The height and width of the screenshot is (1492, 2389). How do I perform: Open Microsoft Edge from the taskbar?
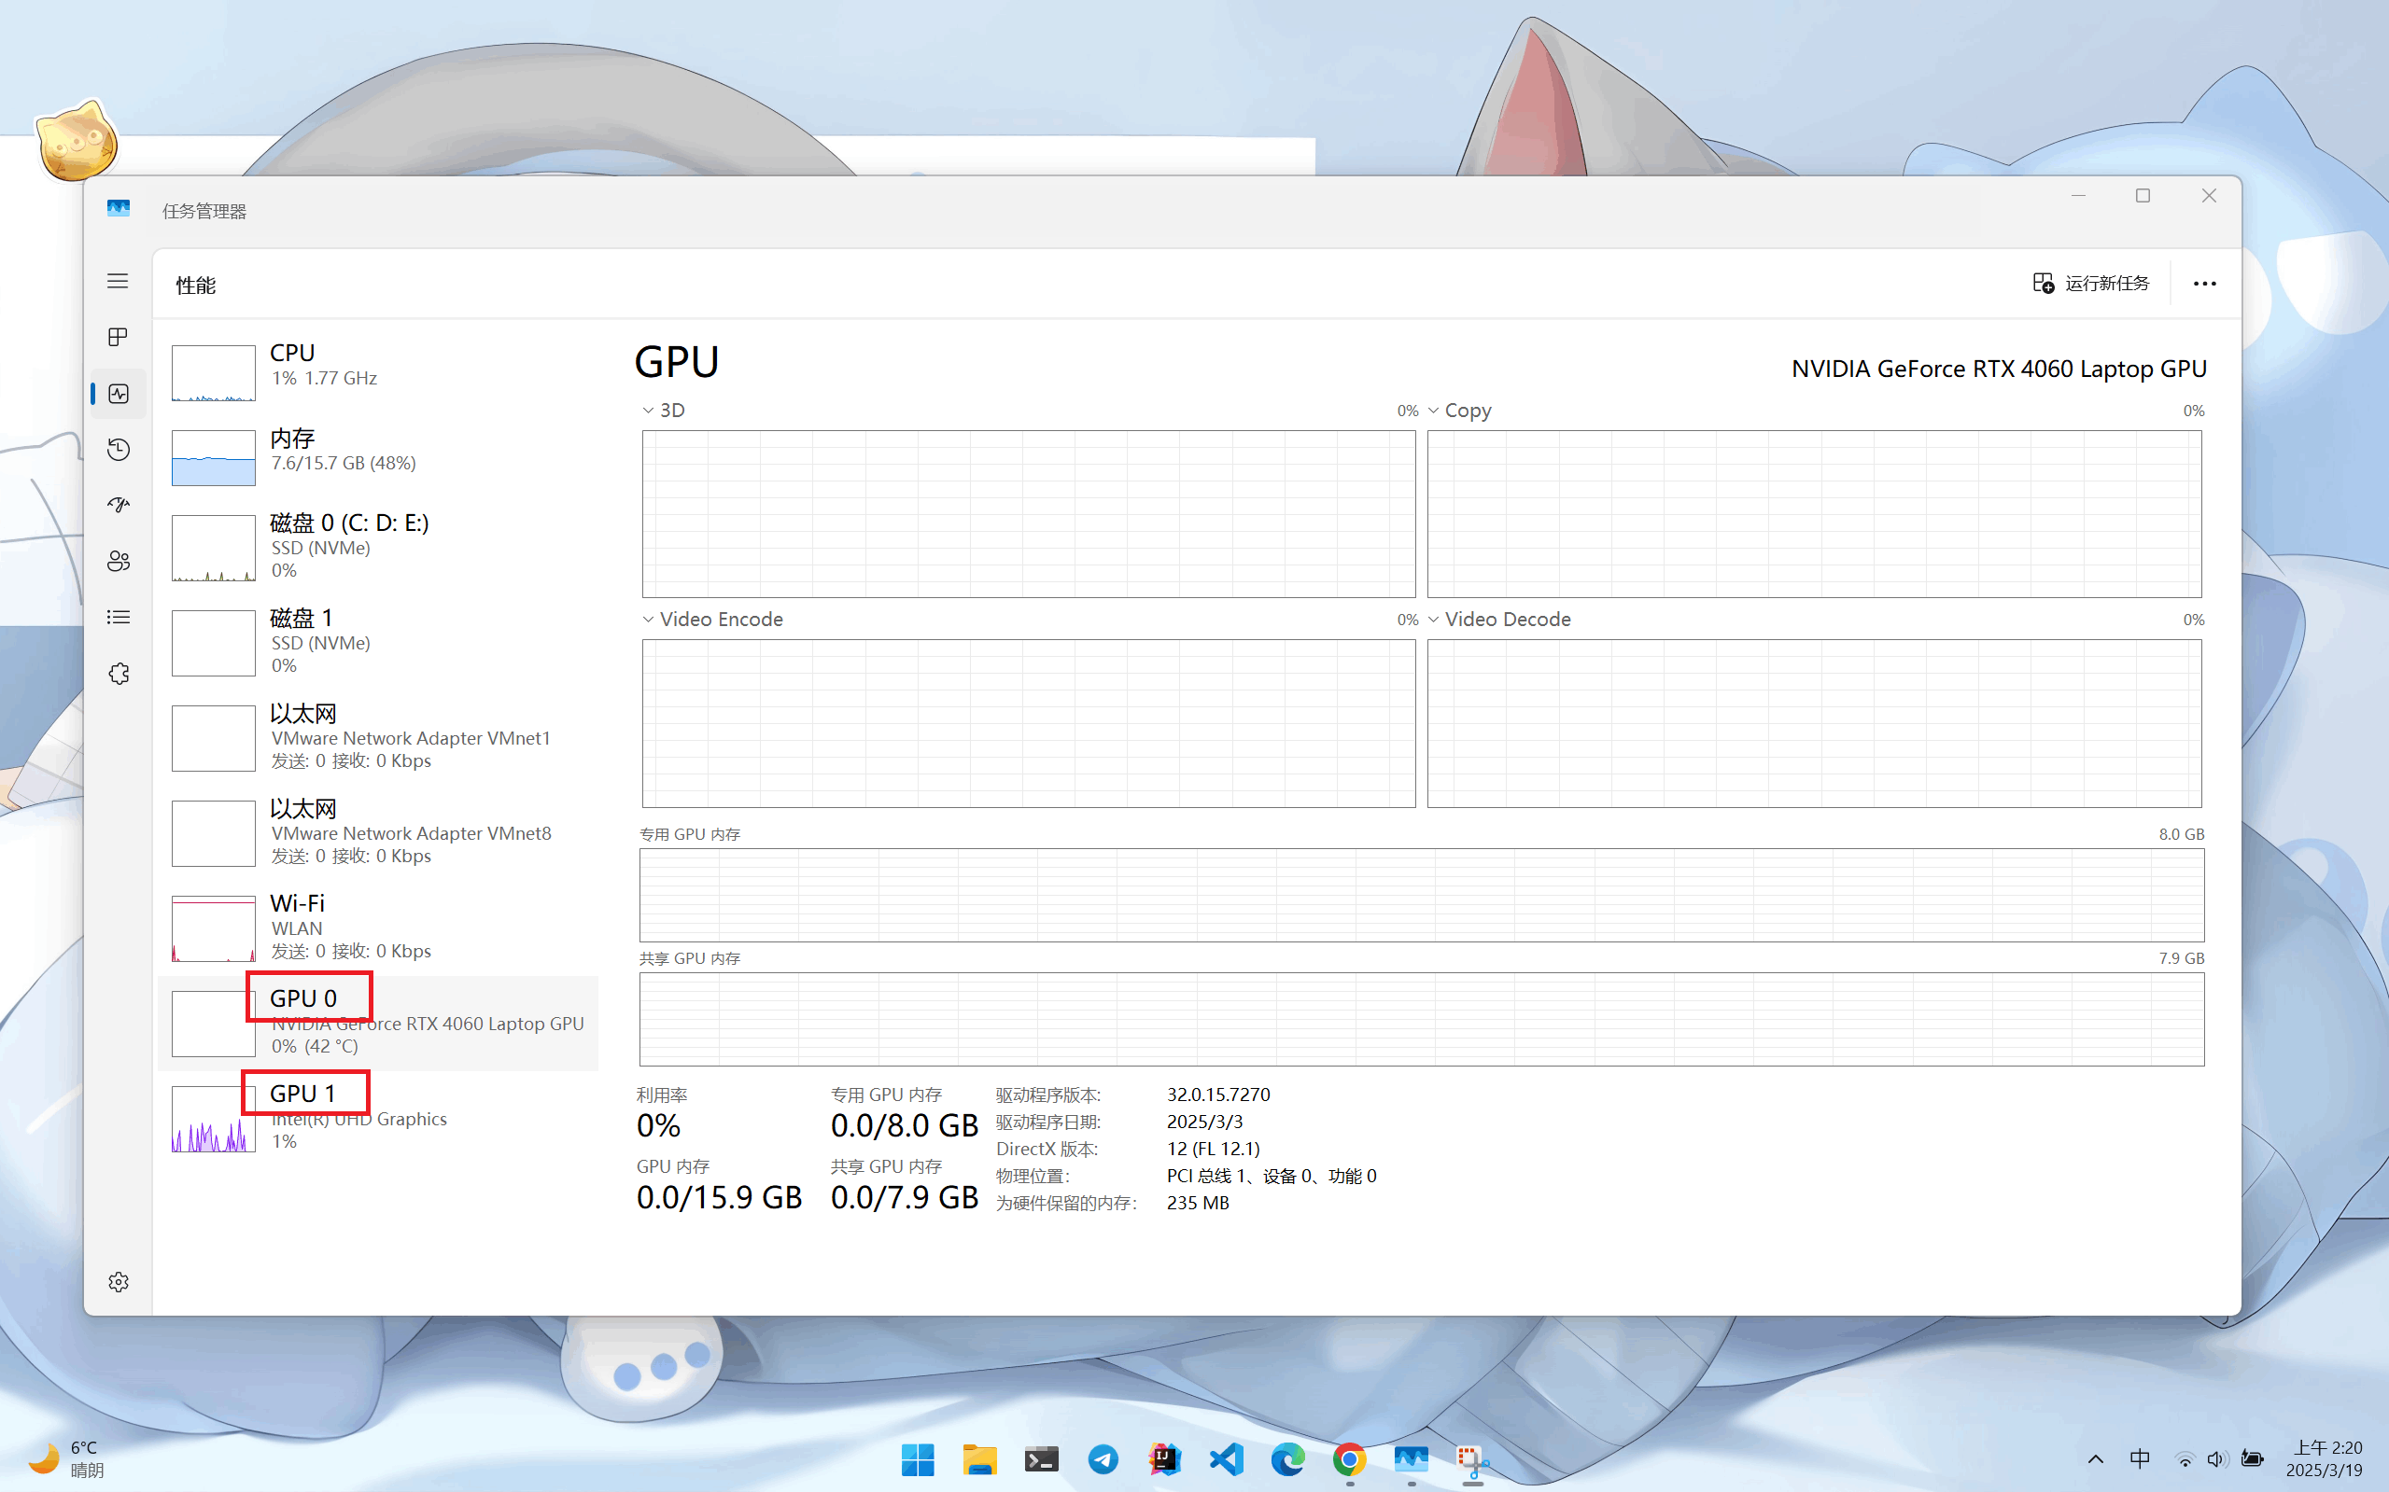(x=1287, y=1459)
